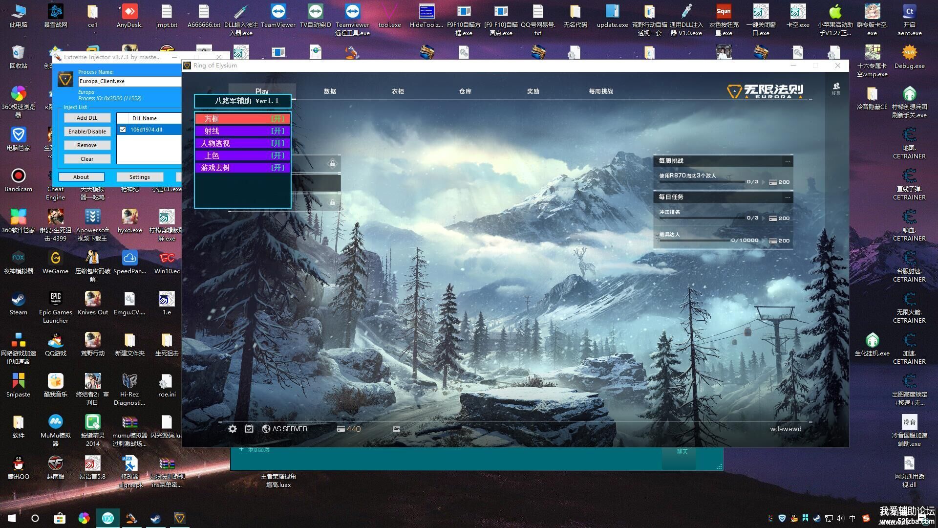
Task: Switch to the 每周挑战 tab
Action: click(601, 91)
